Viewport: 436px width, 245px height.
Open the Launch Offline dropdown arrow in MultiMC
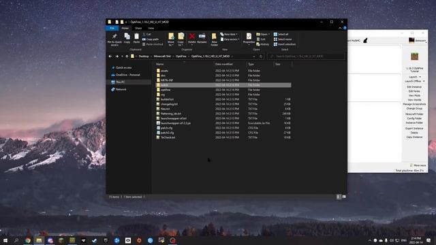coord(424,81)
